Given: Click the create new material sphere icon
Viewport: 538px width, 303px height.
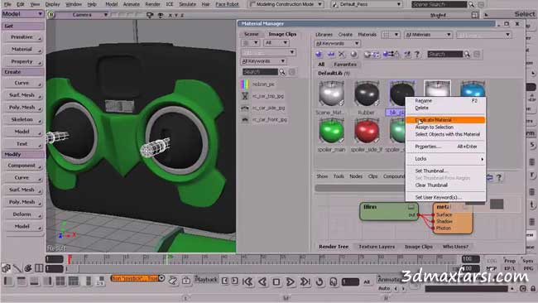Looking at the screenshot, I should tap(319, 54).
